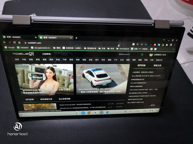This screenshot has height=144, width=193.
Task: Click the mobile01.com address bar
Action: tap(34, 43)
